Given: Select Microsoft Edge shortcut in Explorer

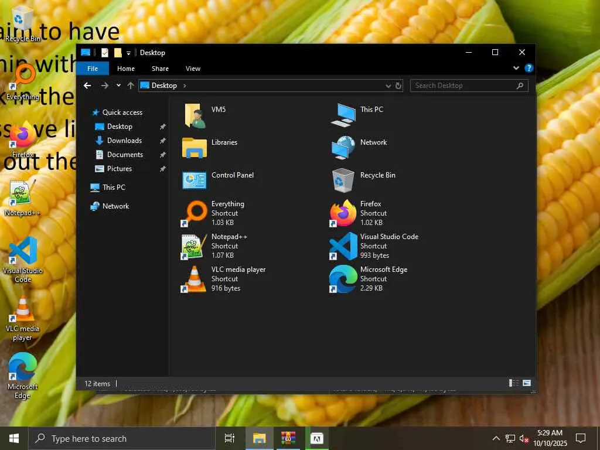Looking at the screenshot, I should [x=369, y=279].
